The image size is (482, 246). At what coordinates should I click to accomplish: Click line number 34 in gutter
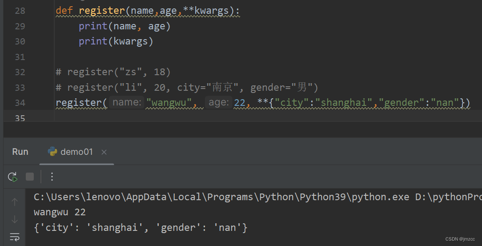pyautogui.click(x=20, y=103)
